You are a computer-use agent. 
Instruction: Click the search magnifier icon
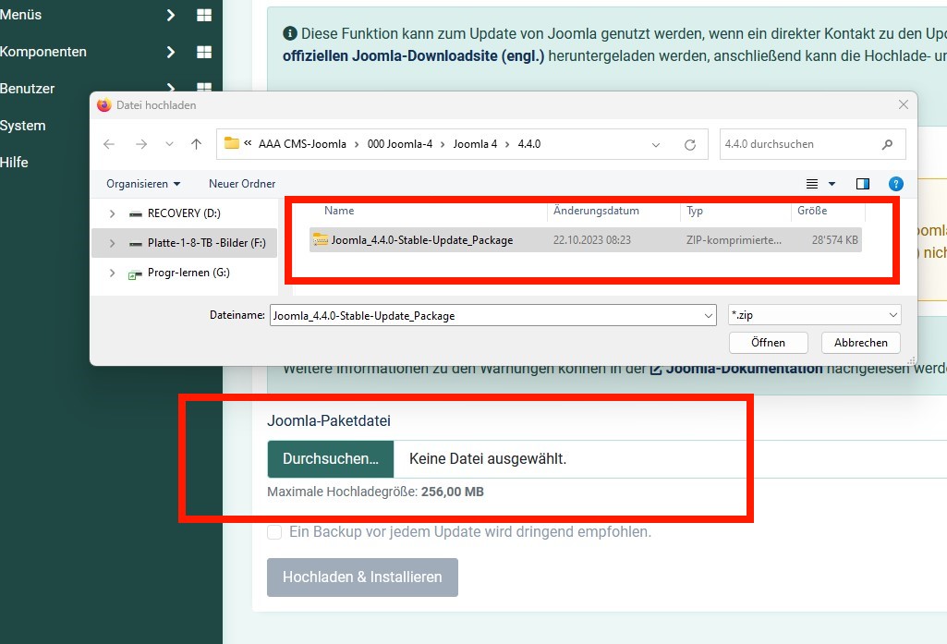click(887, 144)
